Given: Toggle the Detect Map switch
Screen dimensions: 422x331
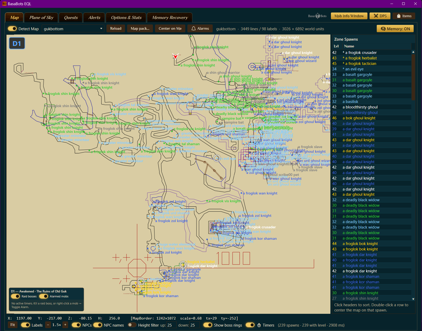Looking at the screenshot, I should pyautogui.click(x=12, y=29).
